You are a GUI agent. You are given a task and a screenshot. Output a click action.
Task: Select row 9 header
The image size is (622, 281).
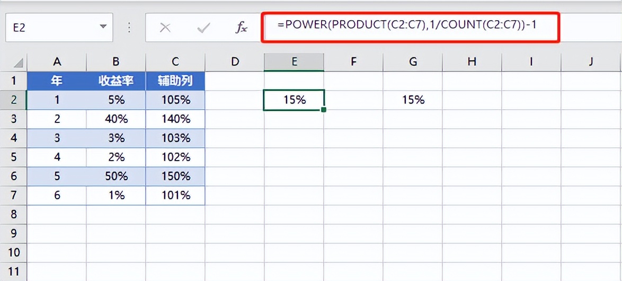click(13, 233)
